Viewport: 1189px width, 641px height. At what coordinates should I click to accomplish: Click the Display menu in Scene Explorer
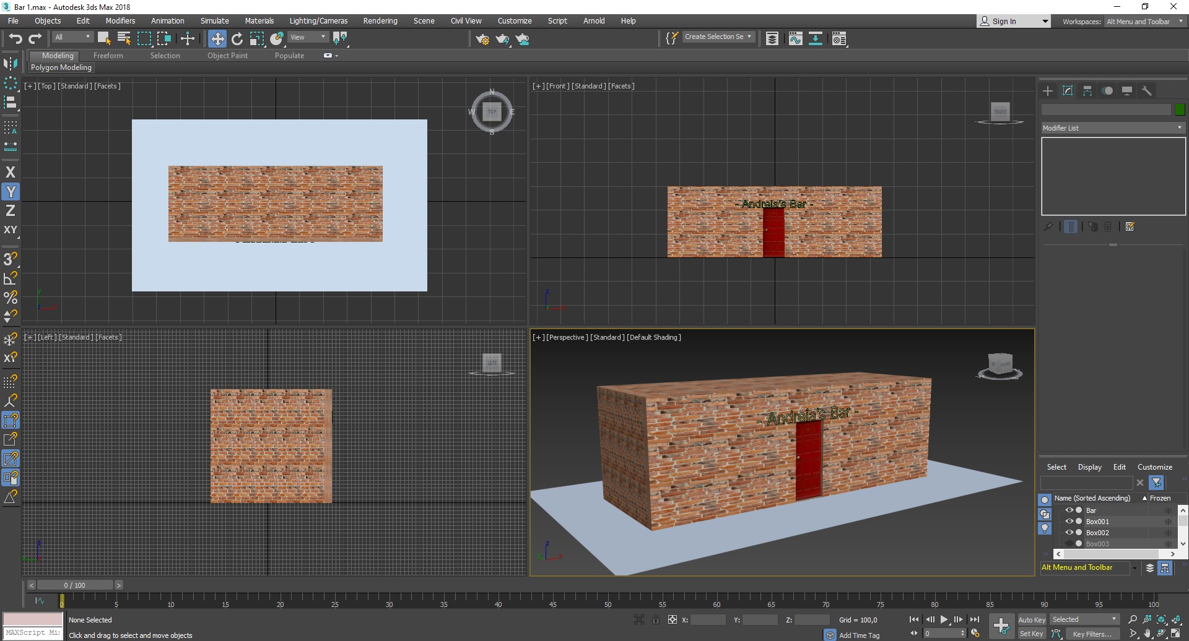pos(1089,467)
